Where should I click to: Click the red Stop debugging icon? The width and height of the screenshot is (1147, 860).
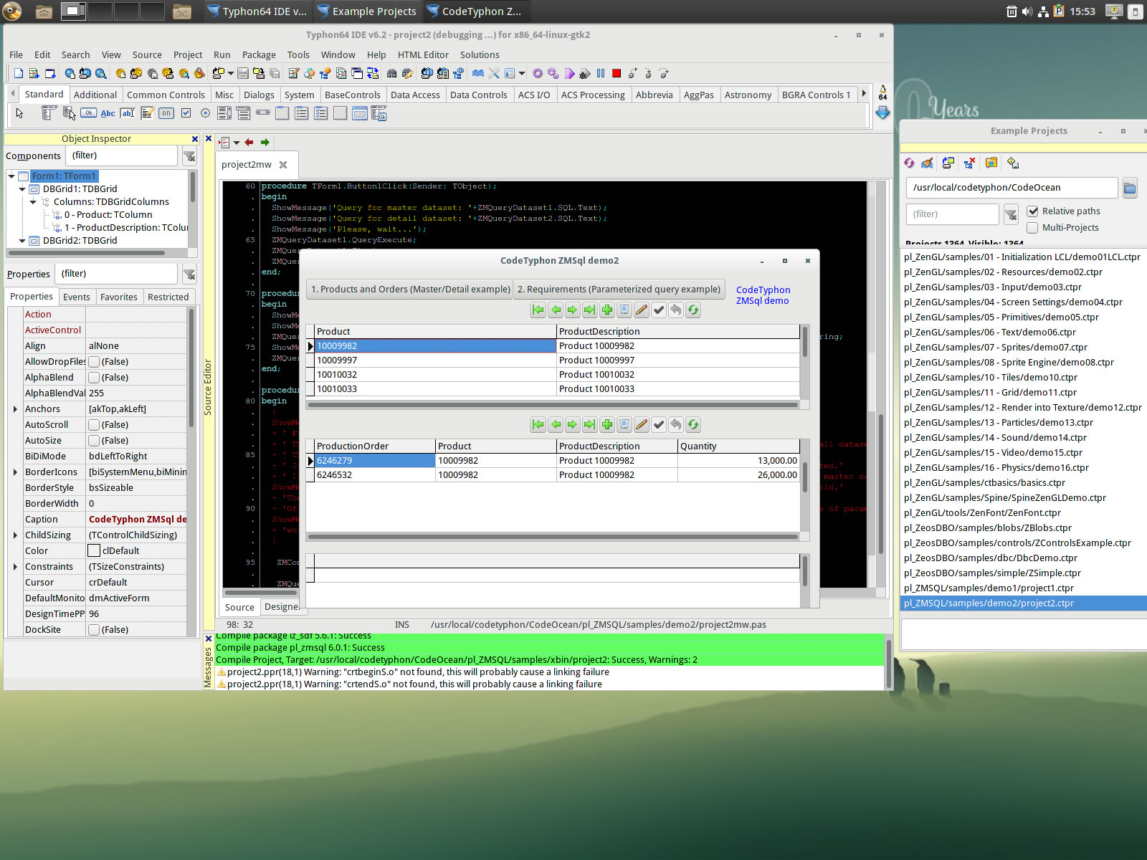click(x=617, y=73)
